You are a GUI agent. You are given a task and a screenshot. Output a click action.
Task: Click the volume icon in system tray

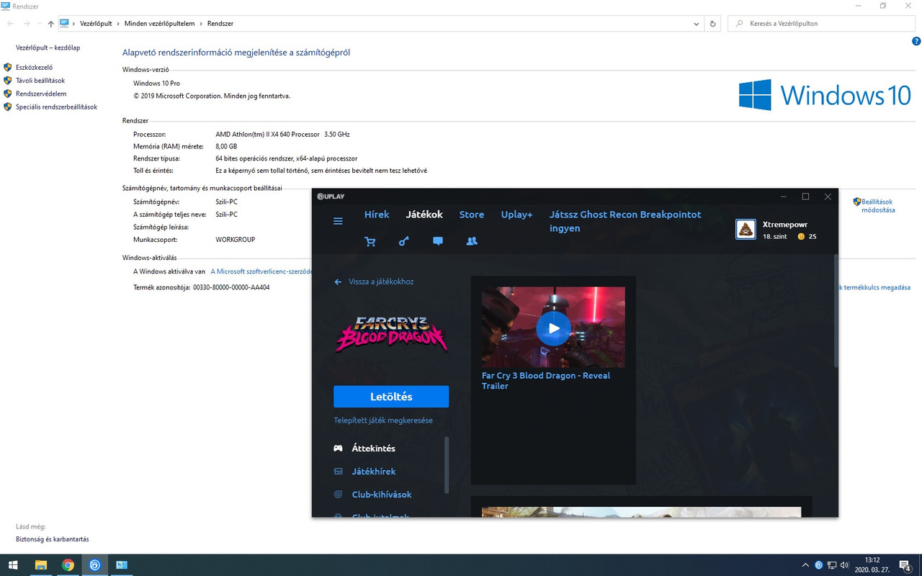pyautogui.click(x=844, y=565)
